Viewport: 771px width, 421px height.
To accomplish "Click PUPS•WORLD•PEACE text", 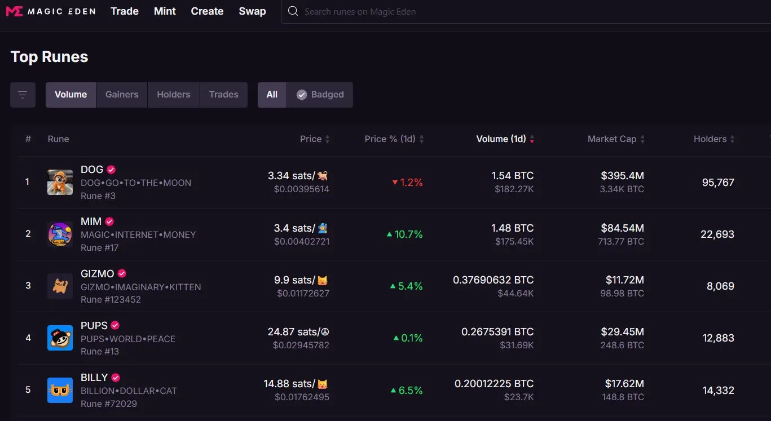I will coord(128,339).
